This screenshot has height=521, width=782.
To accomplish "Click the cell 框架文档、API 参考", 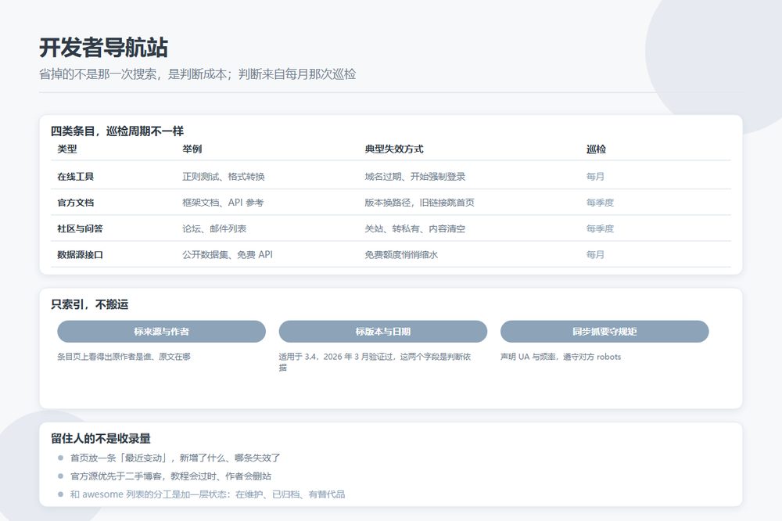I will coord(223,202).
